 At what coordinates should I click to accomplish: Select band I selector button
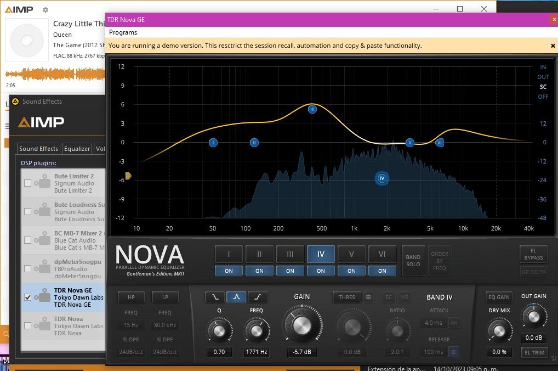pyautogui.click(x=229, y=254)
